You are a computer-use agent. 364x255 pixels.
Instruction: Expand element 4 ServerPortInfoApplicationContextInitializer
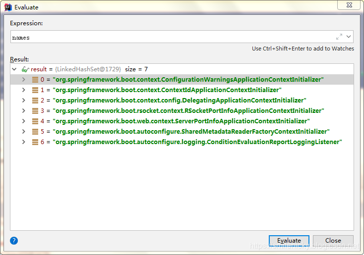click(x=23, y=121)
